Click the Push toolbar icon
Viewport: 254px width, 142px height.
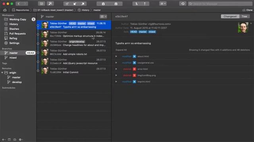(x=83, y=4)
